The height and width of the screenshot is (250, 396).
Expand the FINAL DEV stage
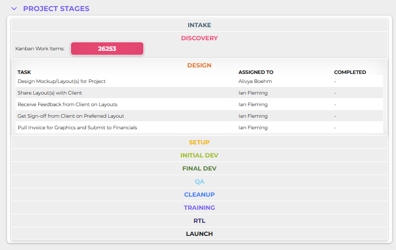(x=199, y=169)
